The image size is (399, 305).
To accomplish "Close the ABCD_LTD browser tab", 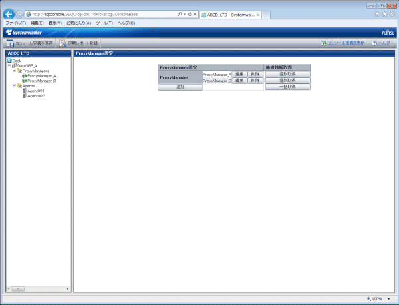I will 258,15.
